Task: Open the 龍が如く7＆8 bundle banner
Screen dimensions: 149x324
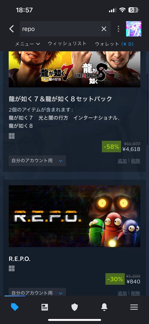Action: 74,69
